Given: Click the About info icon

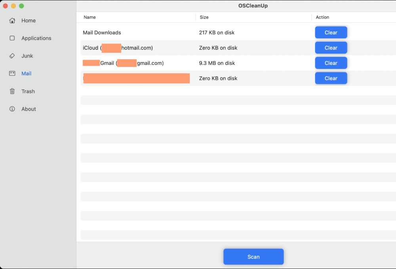Looking at the screenshot, I should click(x=12, y=109).
